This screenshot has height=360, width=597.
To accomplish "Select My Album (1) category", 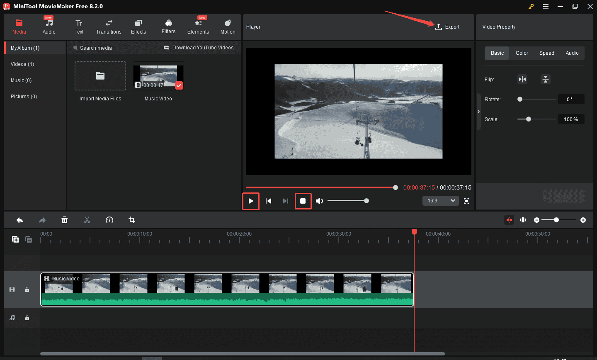I will click(x=35, y=48).
